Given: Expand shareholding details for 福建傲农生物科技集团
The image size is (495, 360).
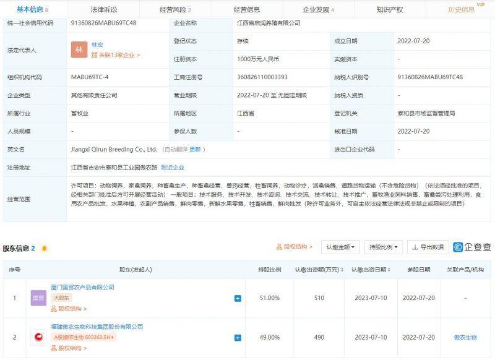Looking at the screenshot, I should click(236, 338).
